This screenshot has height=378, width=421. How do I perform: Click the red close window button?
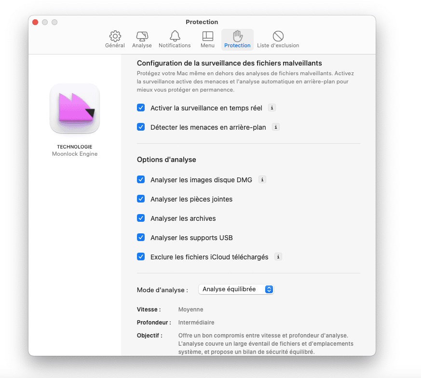(x=35, y=22)
